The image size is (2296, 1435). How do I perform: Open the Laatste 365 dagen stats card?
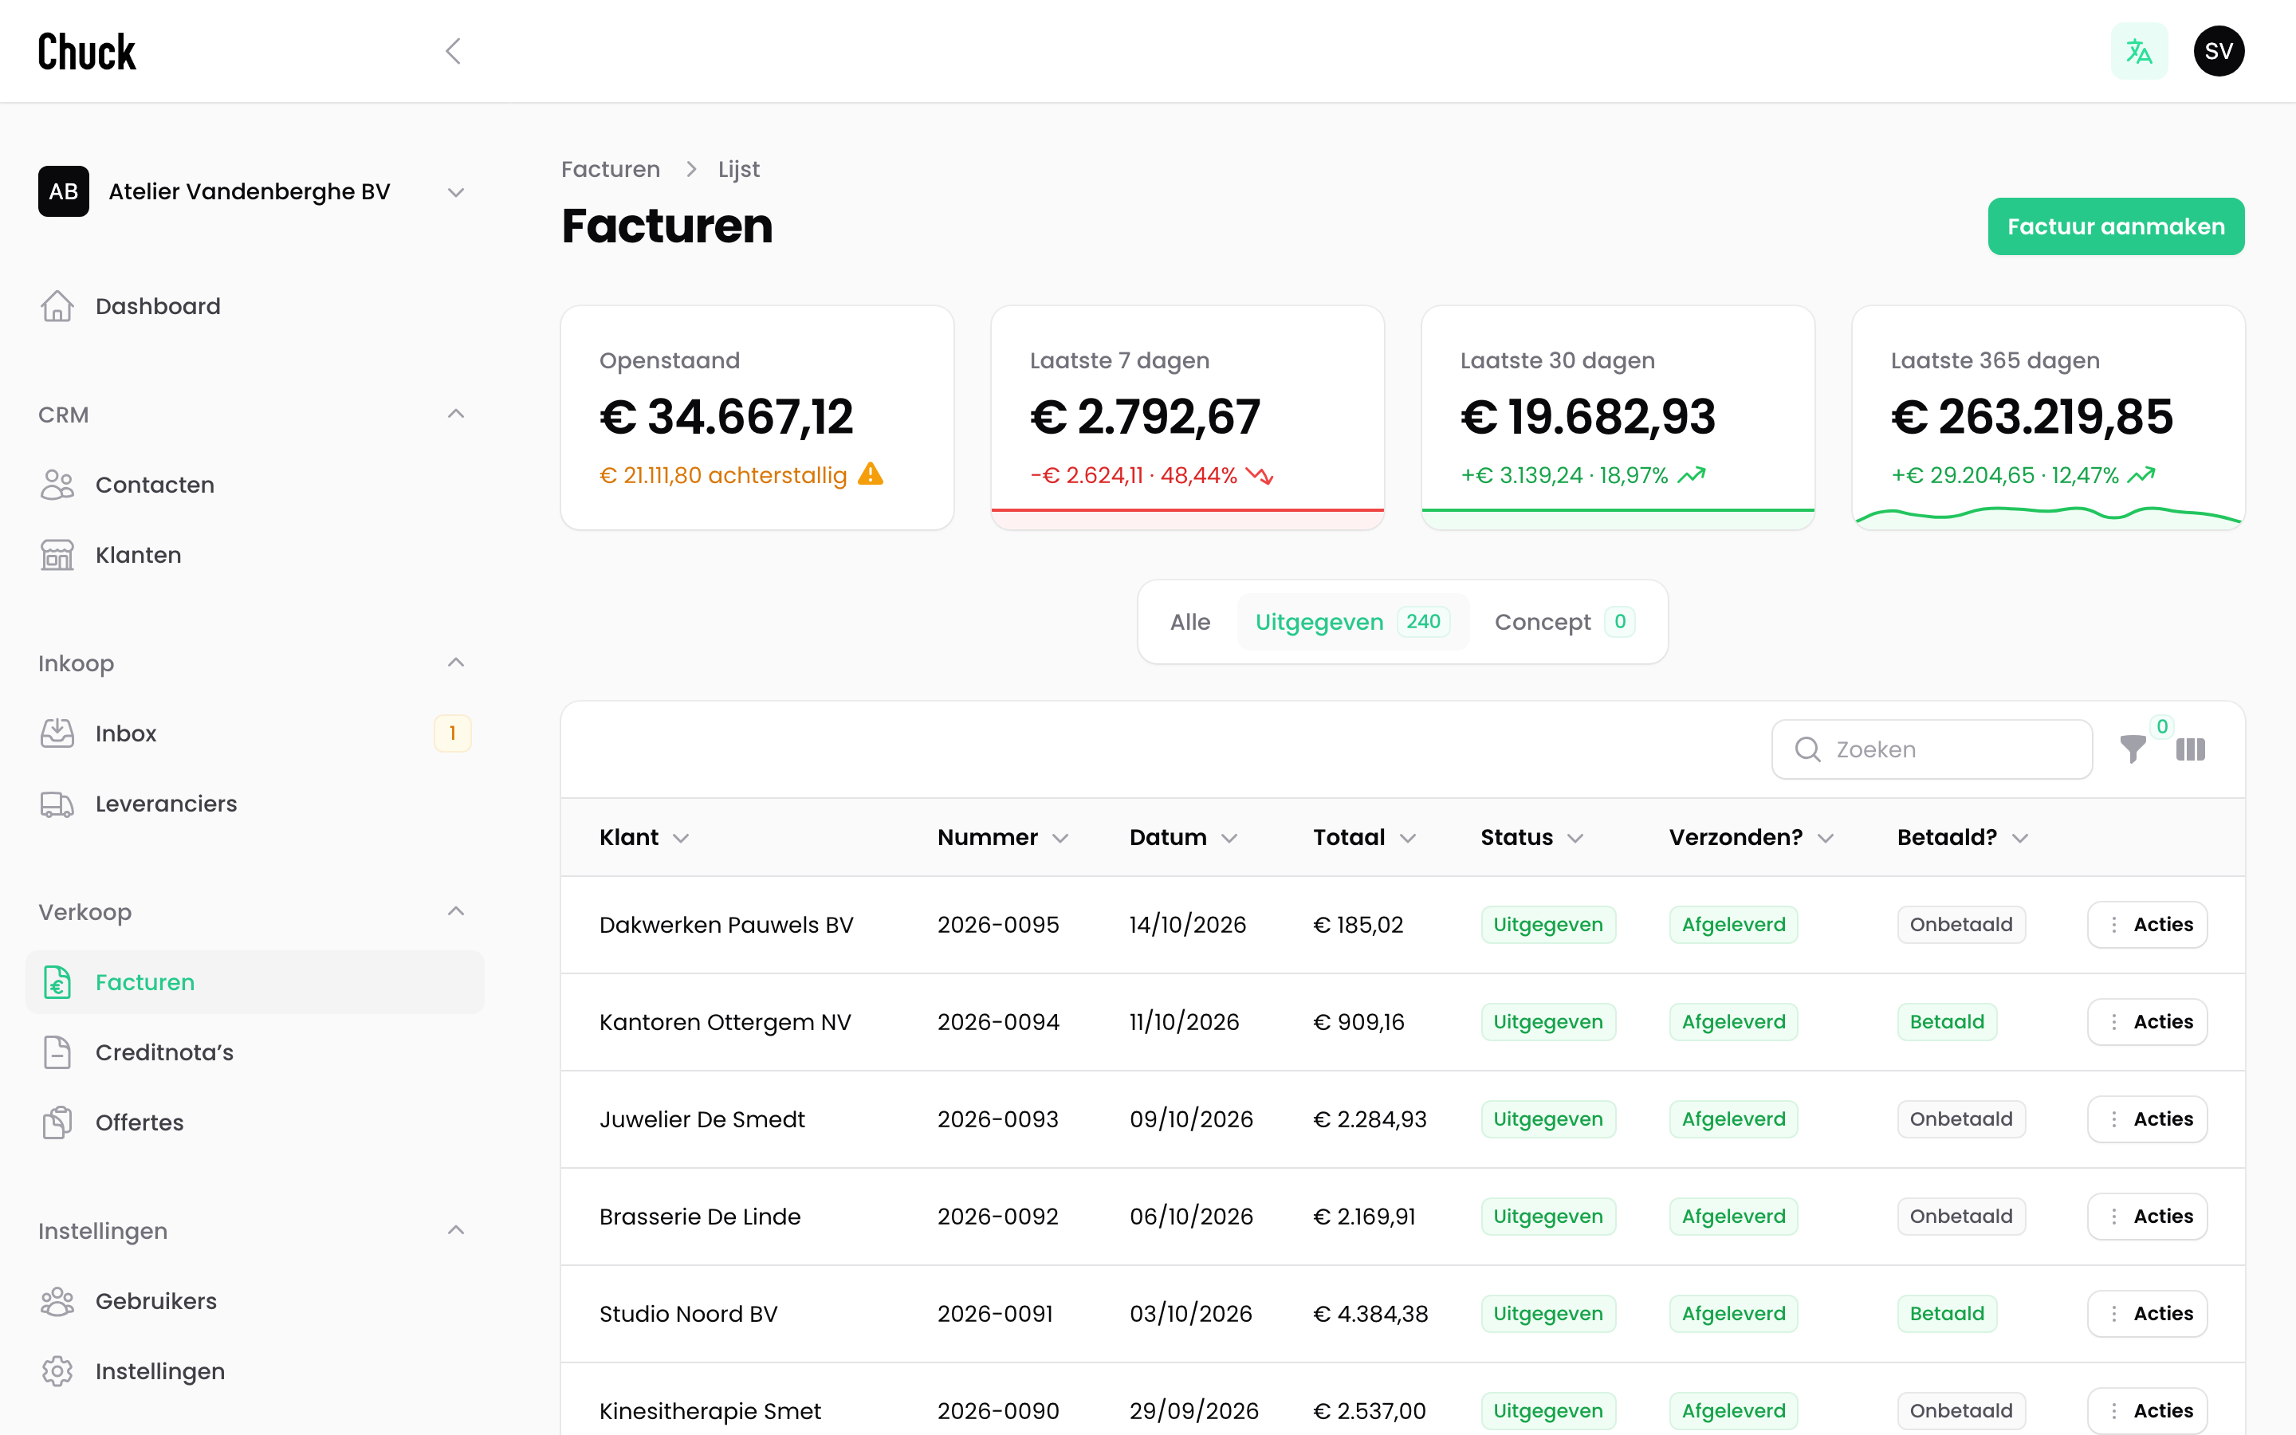point(2047,418)
